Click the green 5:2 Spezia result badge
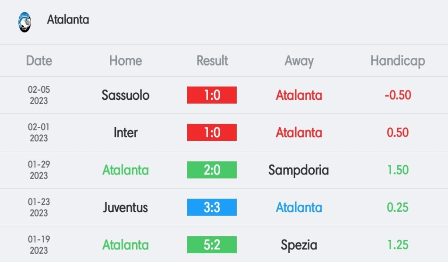 212,245
